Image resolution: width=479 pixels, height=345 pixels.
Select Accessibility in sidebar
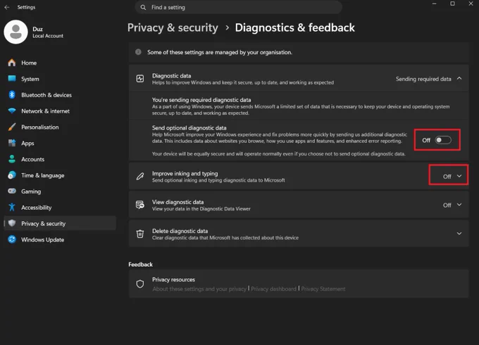(x=60, y=207)
